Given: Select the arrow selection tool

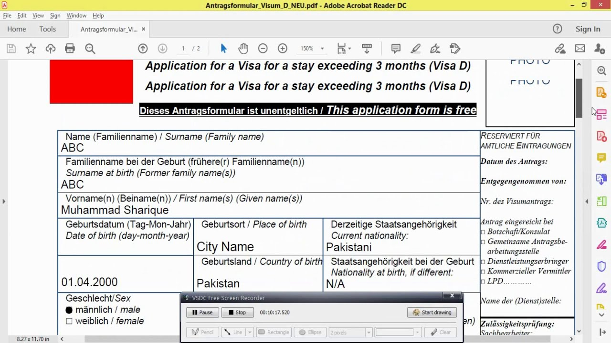Looking at the screenshot, I should coord(224,49).
